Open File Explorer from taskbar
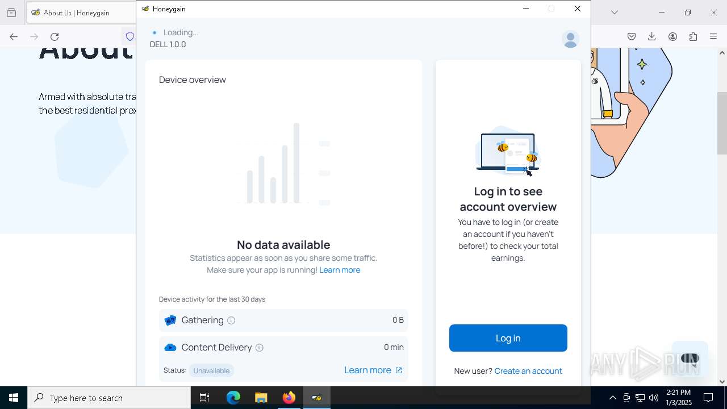Image resolution: width=727 pixels, height=409 pixels. coord(261,398)
